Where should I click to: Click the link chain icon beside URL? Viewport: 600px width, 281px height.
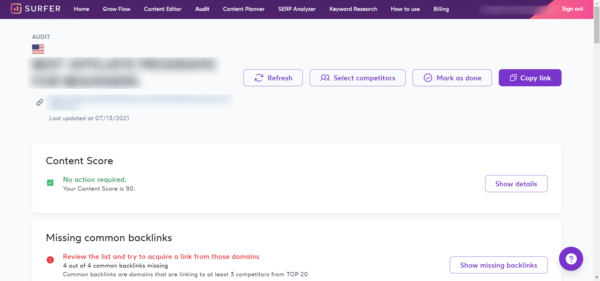(40, 102)
